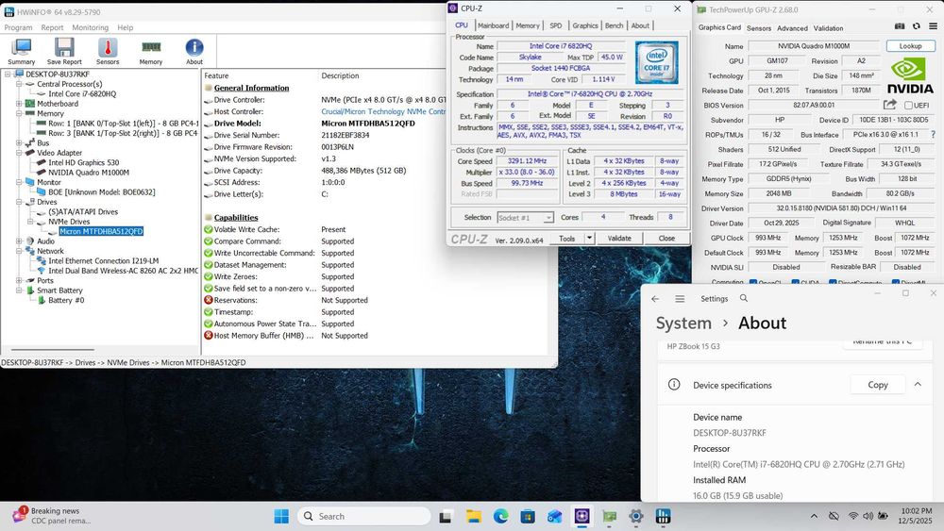Switch to CPU-Z taskbar icon
Image resolution: width=944 pixels, height=531 pixels.
tap(582, 516)
